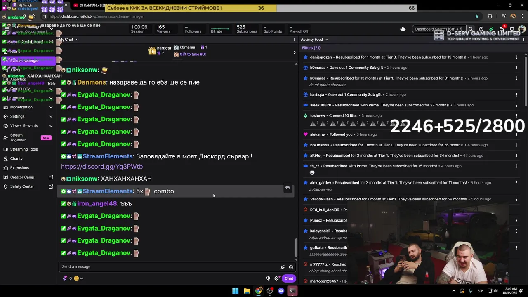Open chat settings gear beside Chat button
The height and width of the screenshot is (297, 528).
[277, 278]
